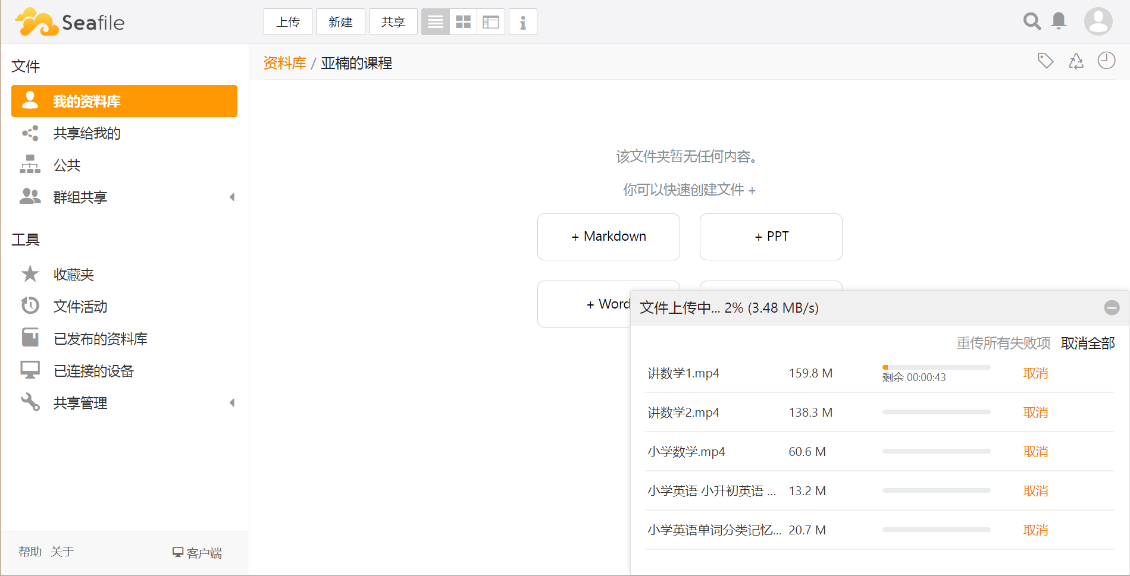Click the 讲数学1.mp4 upload progress bar
This screenshot has height=576, width=1130.
[936, 367]
